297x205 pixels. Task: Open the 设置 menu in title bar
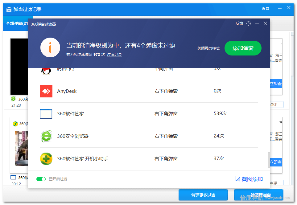pyautogui.click(x=266, y=9)
